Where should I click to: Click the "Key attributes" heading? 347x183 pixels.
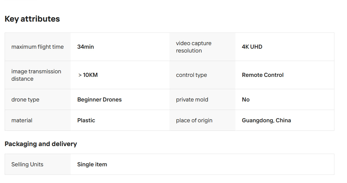(x=32, y=19)
